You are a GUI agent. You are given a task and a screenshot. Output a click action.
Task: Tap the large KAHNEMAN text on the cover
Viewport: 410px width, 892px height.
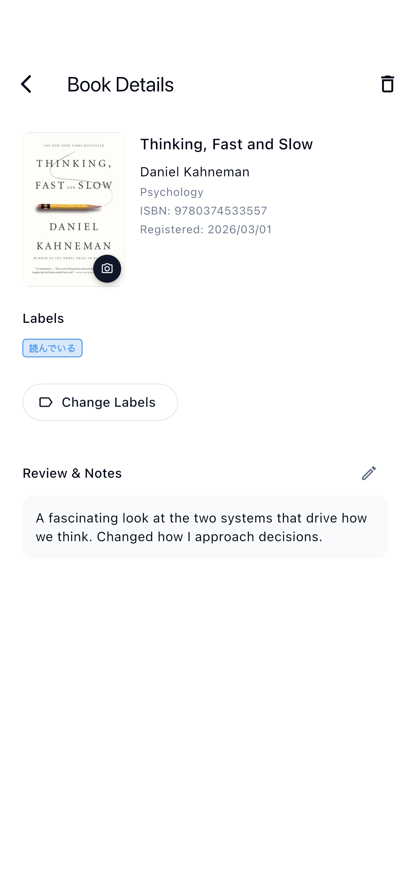73,246
